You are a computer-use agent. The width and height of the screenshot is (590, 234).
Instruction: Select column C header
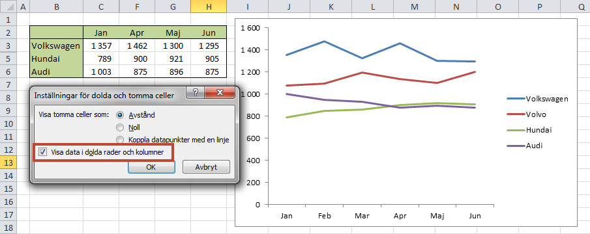tap(101, 6)
